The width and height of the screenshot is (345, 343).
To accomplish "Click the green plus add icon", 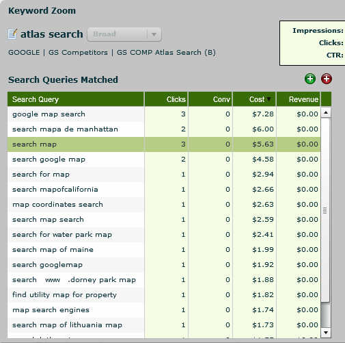I will 310,79.
